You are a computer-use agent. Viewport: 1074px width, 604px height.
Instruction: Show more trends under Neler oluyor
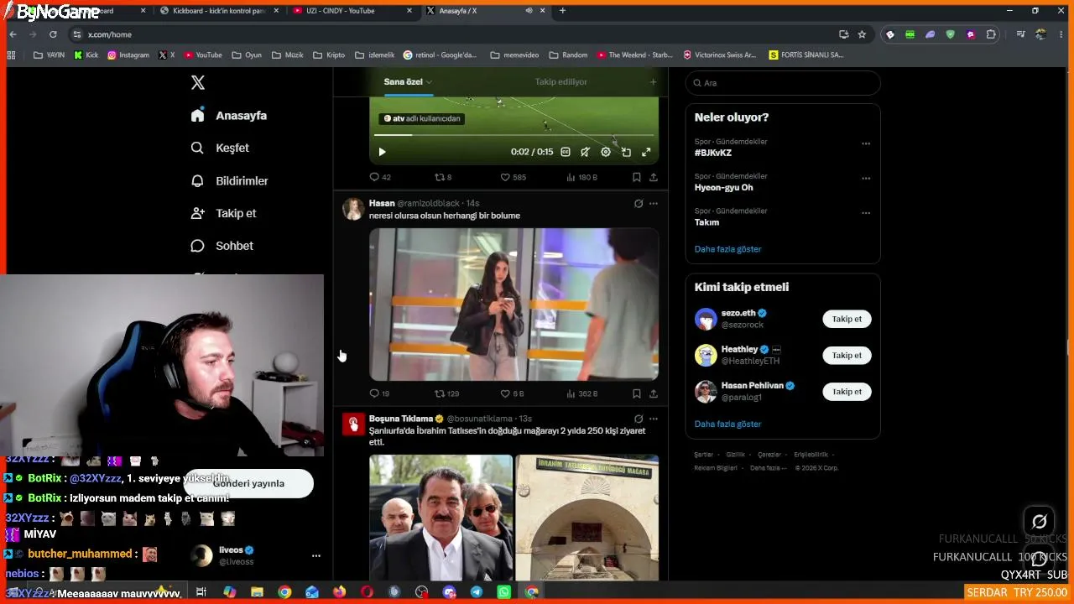pyautogui.click(x=727, y=249)
